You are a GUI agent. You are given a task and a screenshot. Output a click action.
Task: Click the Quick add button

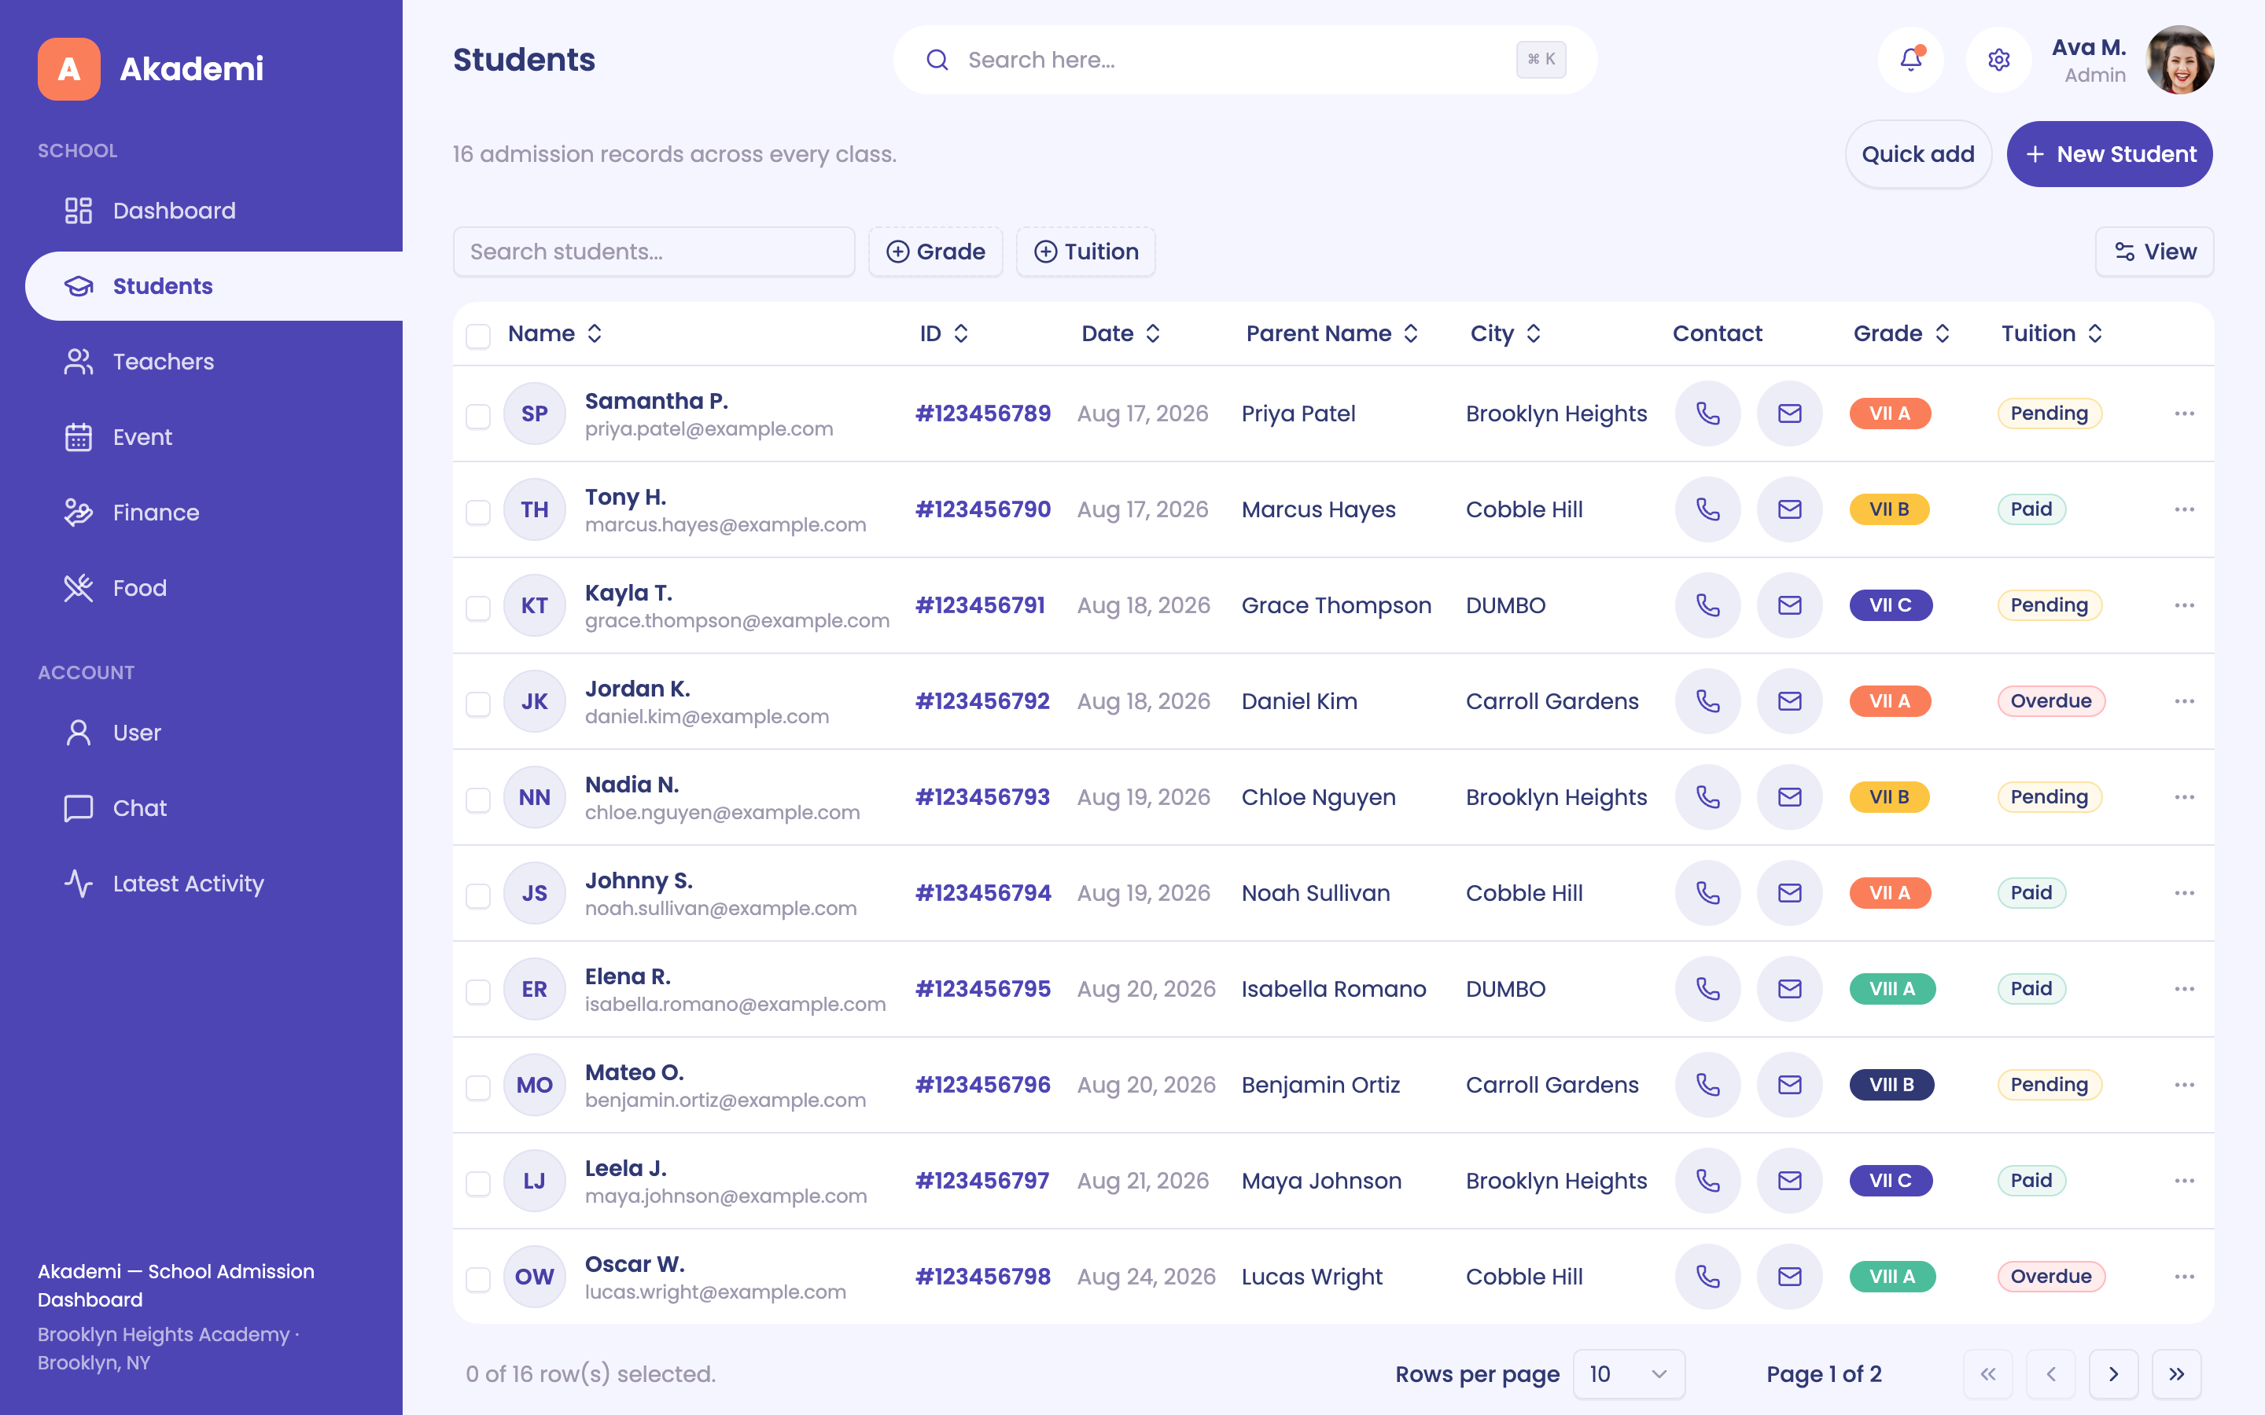(x=1917, y=154)
